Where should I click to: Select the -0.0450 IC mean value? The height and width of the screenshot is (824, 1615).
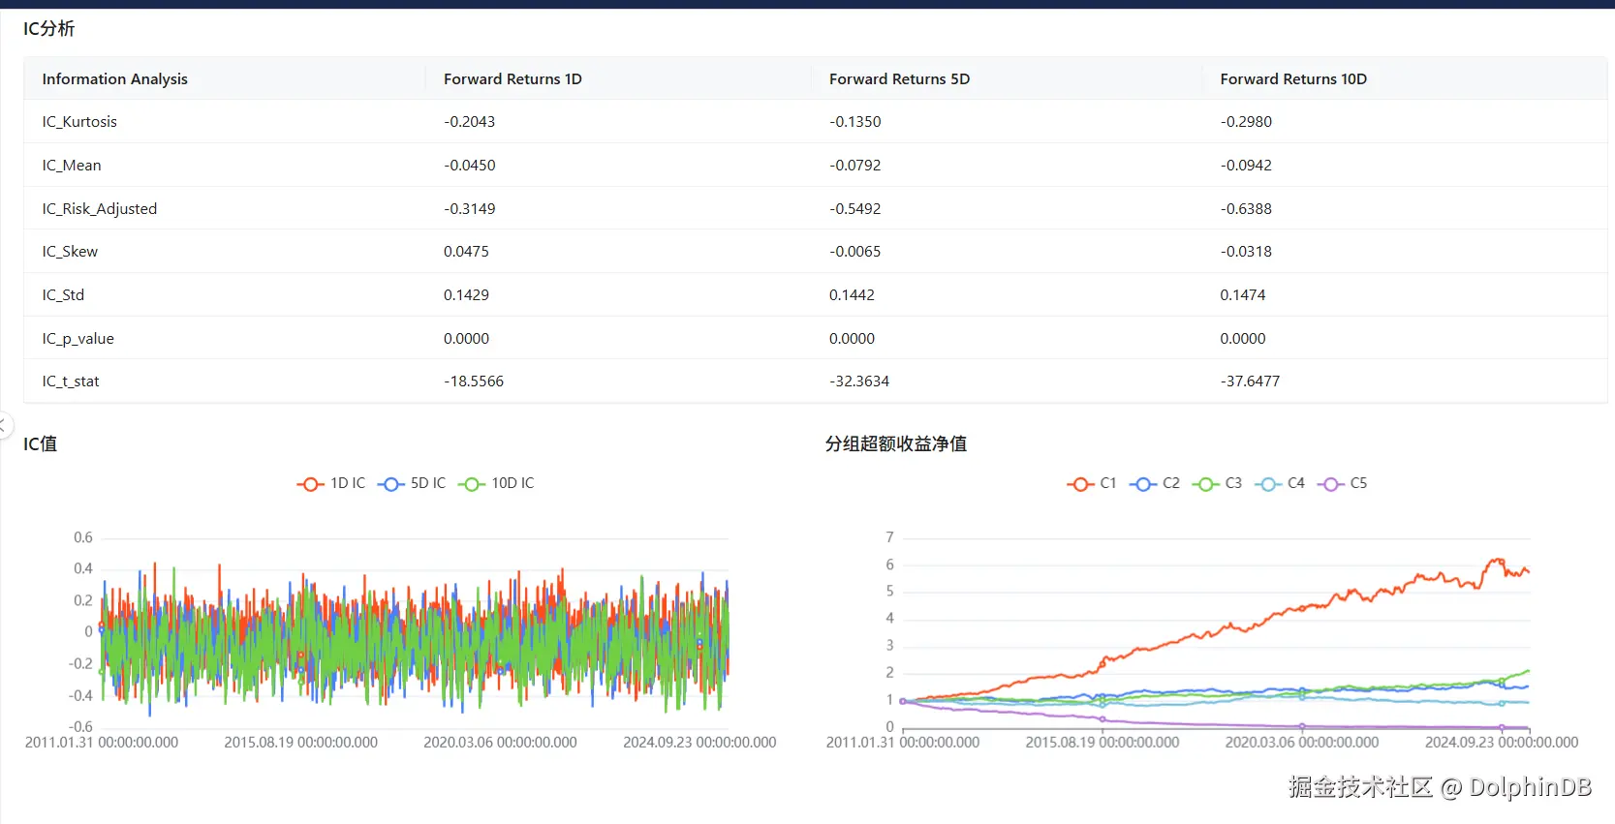470,166
